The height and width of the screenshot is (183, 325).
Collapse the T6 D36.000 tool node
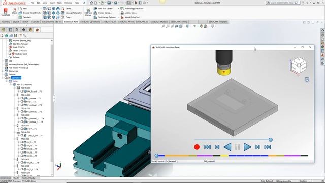coord(15,132)
